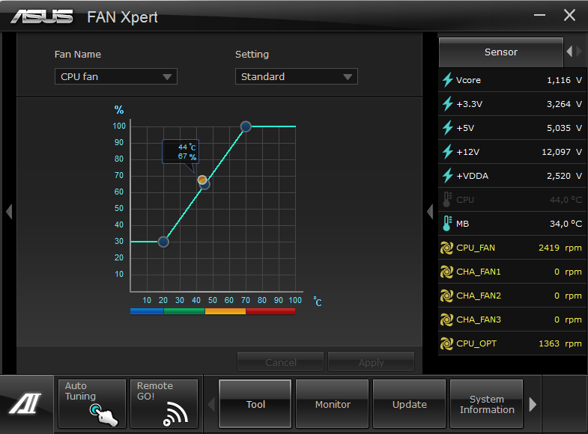The width and height of the screenshot is (588, 434).
Task: Collapse the Sensor panel with middle arrow
Action: tap(430, 212)
